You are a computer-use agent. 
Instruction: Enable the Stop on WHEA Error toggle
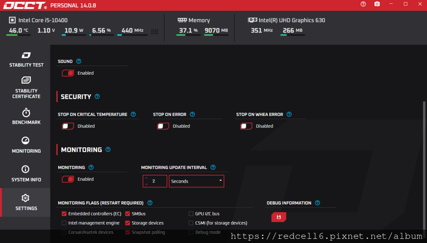tap(246, 126)
